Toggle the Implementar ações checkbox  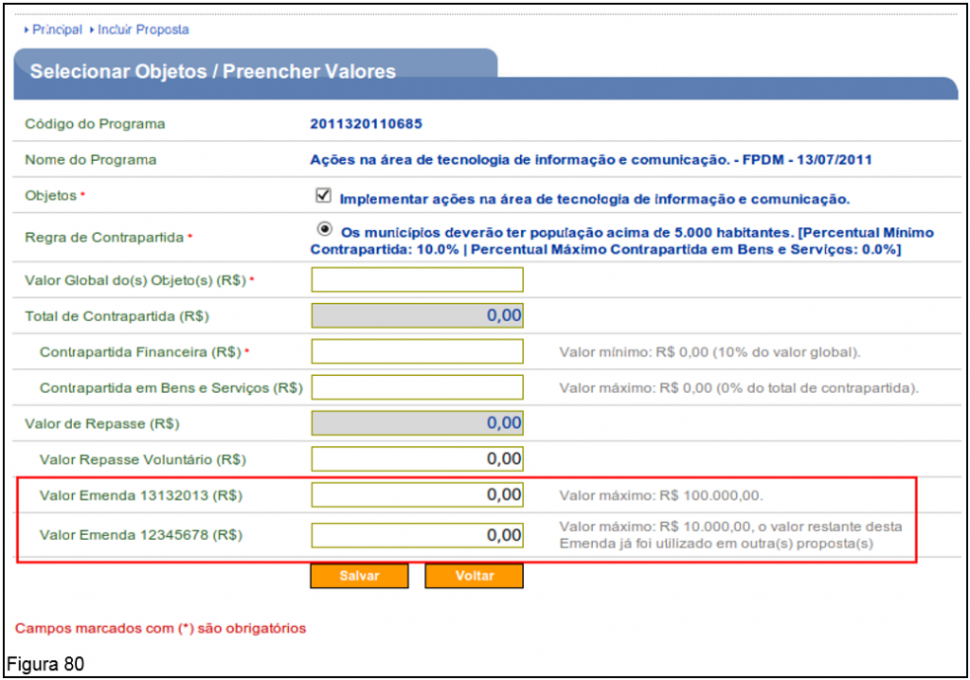pyautogui.click(x=323, y=196)
